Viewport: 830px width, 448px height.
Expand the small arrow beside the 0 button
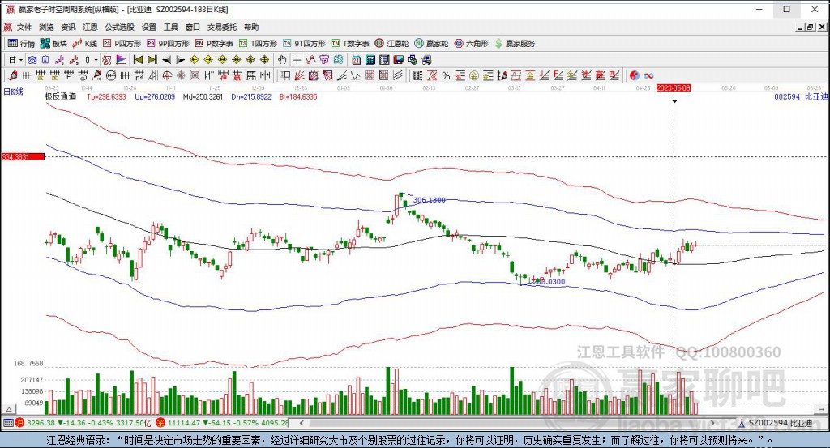pyautogui.click(x=96, y=60)
